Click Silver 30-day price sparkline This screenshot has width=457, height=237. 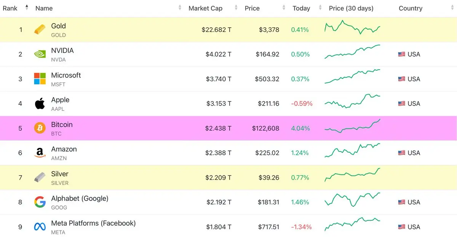point(352,175)
